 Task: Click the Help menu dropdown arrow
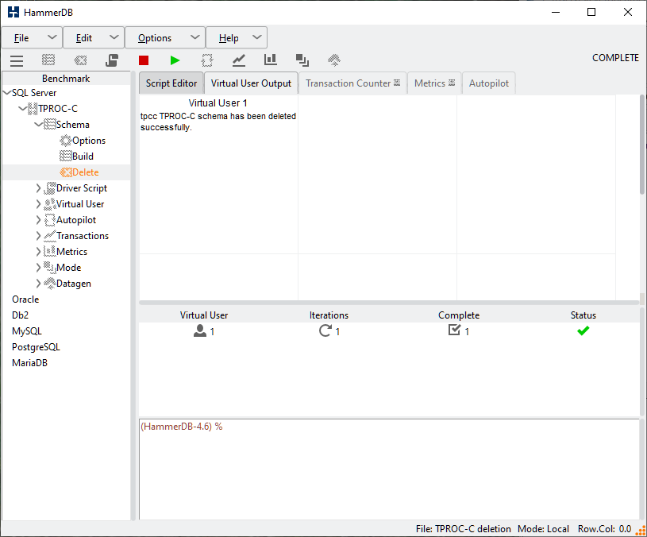(x=256, y=37)
